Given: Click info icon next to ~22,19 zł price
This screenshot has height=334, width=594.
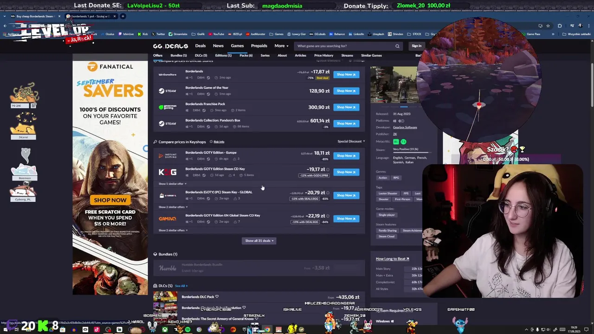Looking at the screenshot, I should (x=328, y=216).
